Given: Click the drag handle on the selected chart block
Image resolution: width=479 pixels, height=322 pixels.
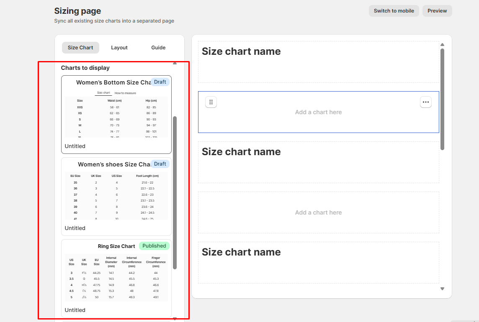Looking at the screenshot, I should click(x=211, y=102).
